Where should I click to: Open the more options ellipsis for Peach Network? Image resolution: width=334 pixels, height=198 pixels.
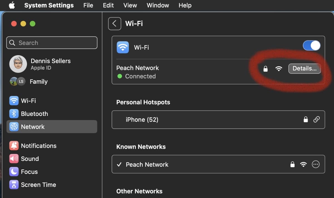coord(316,164)
